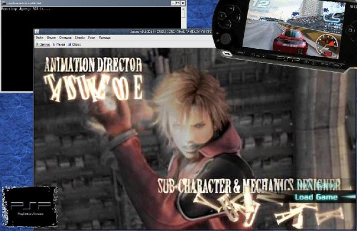The height and width of the screenshot is (231, 357).
Task: Click the console scrollbar up arrow
Action: (183, 9)
